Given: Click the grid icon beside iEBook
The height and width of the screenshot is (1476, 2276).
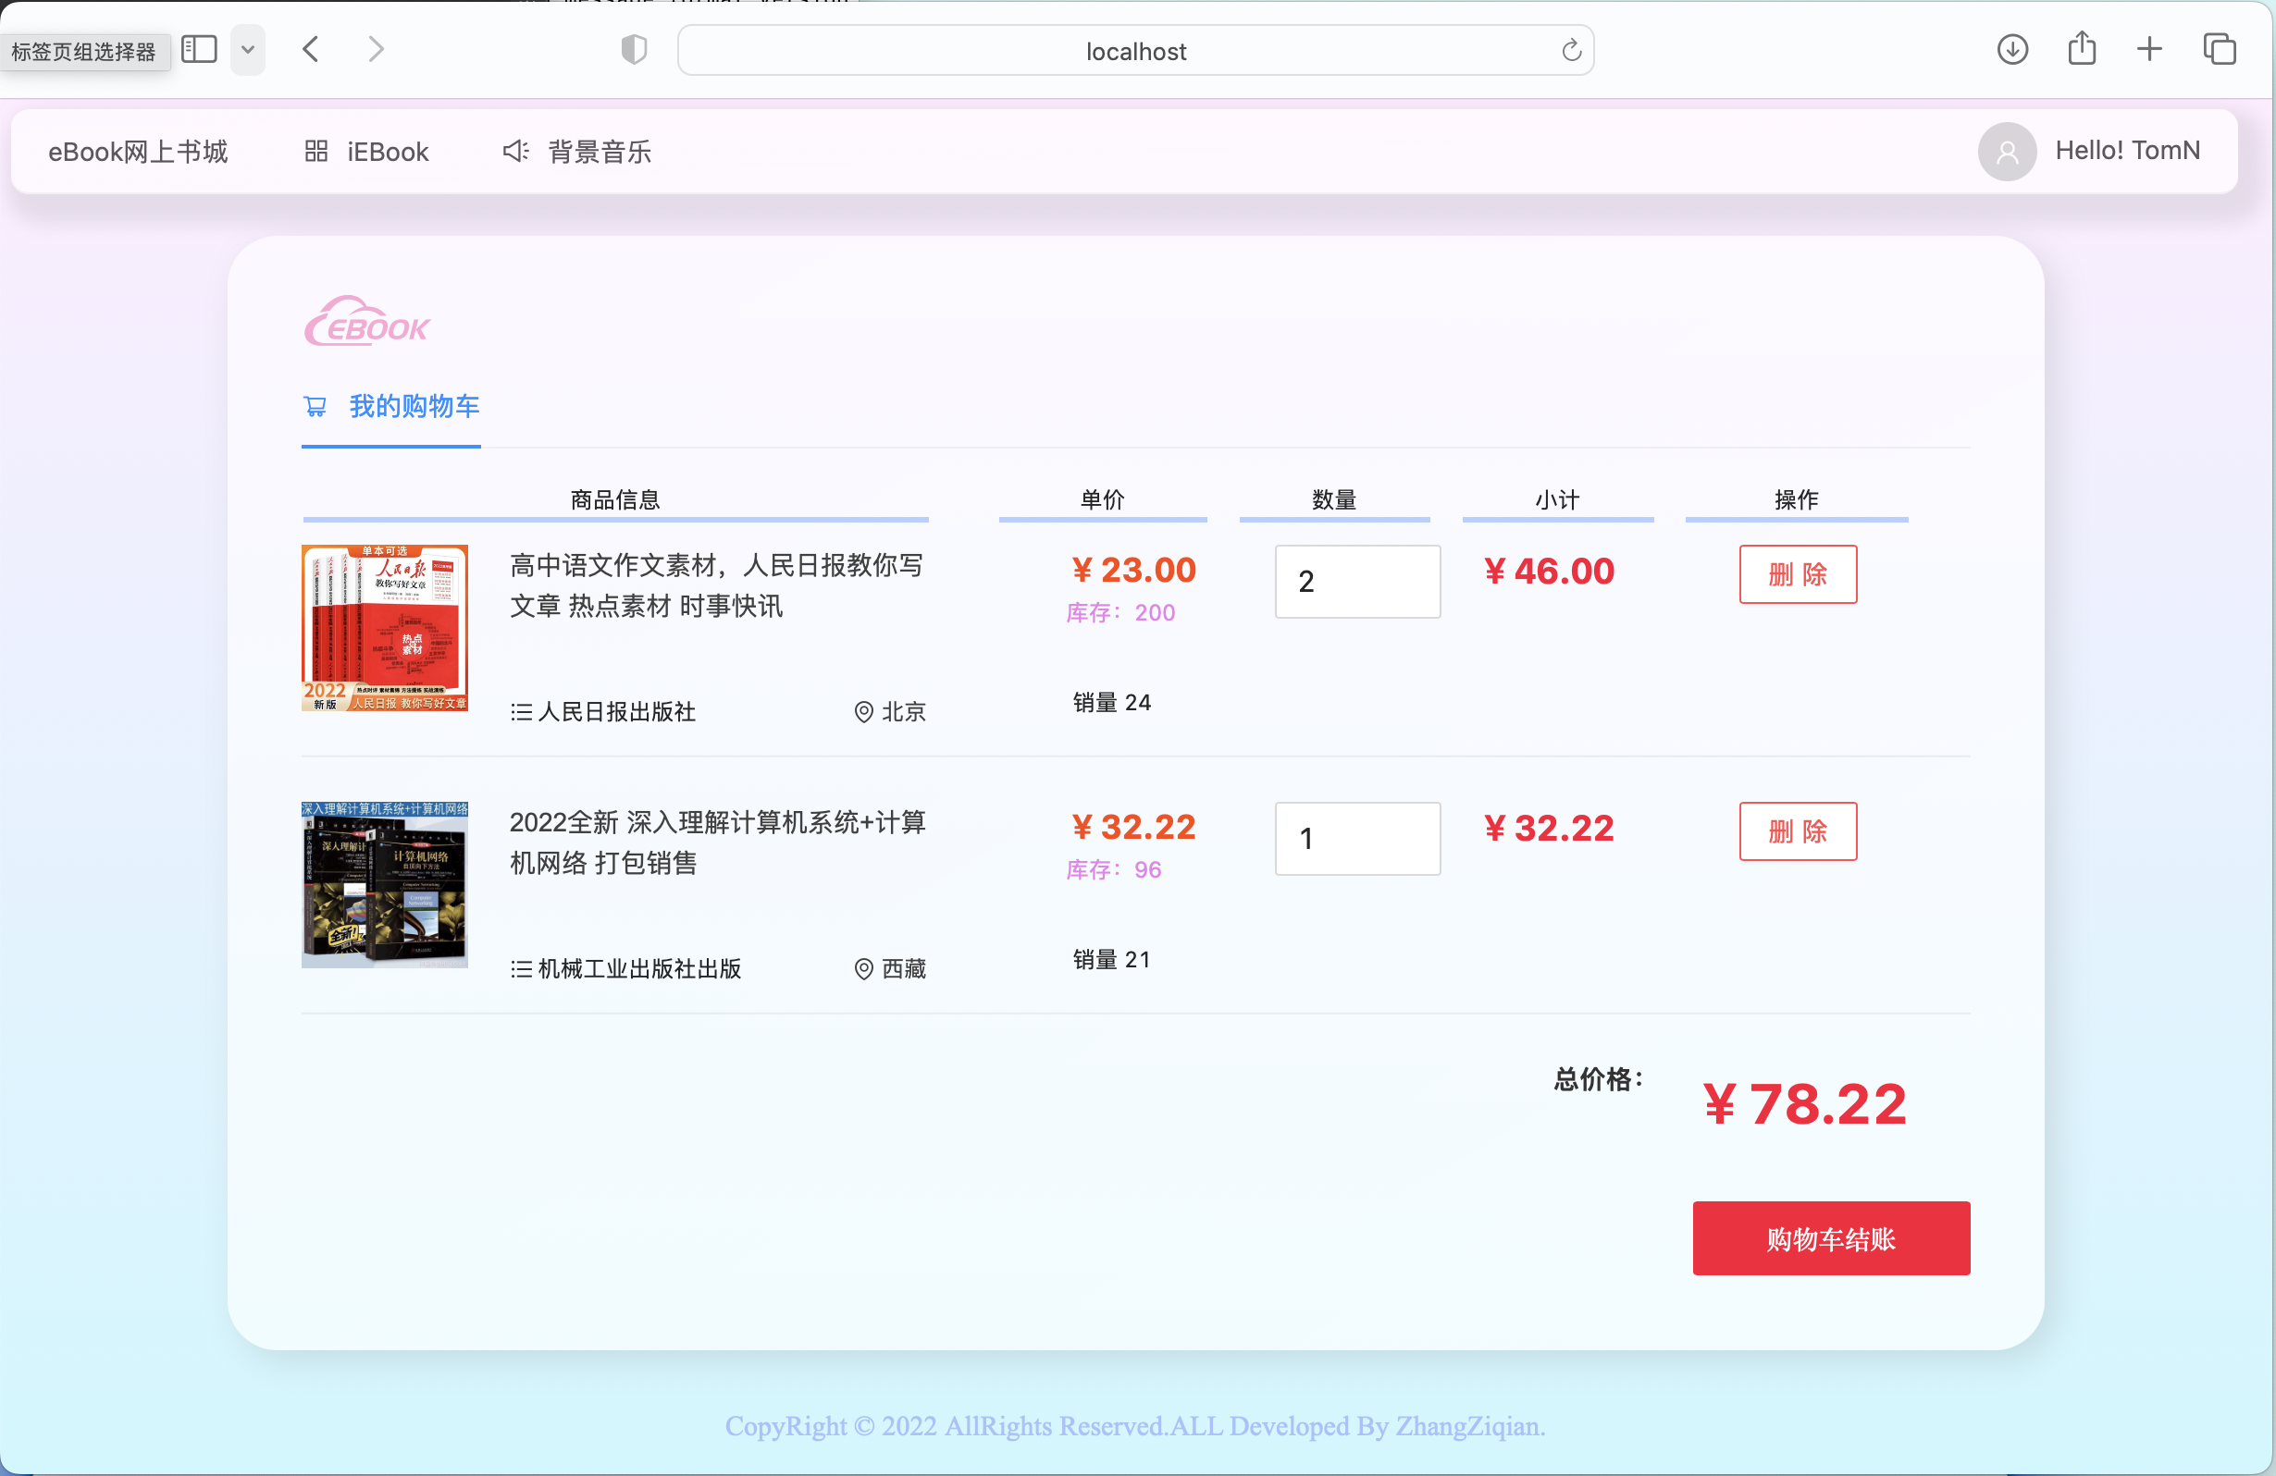Looking at the screenshot, I should coord(315,151).
